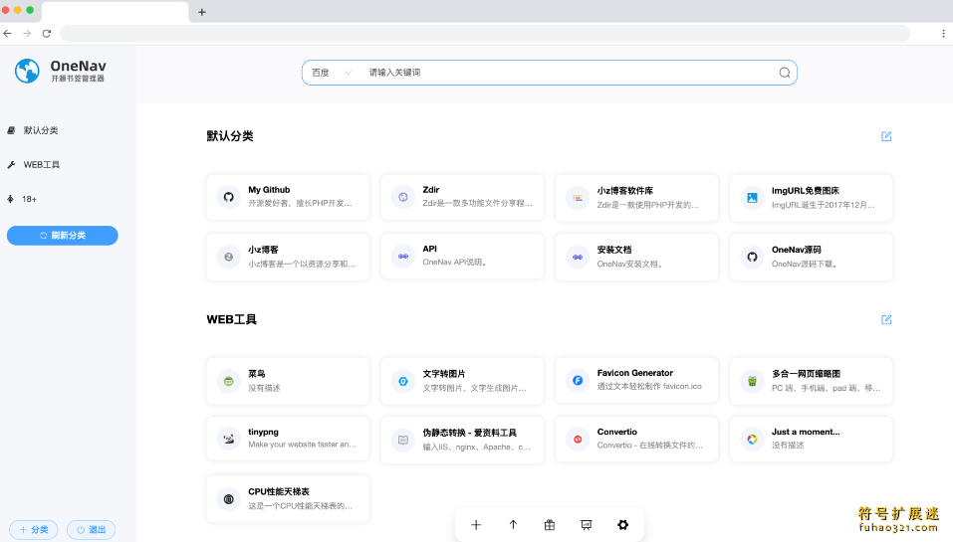Open a new browser tab
The height and width of the screenshot is (542, 953).
(202, 12)
